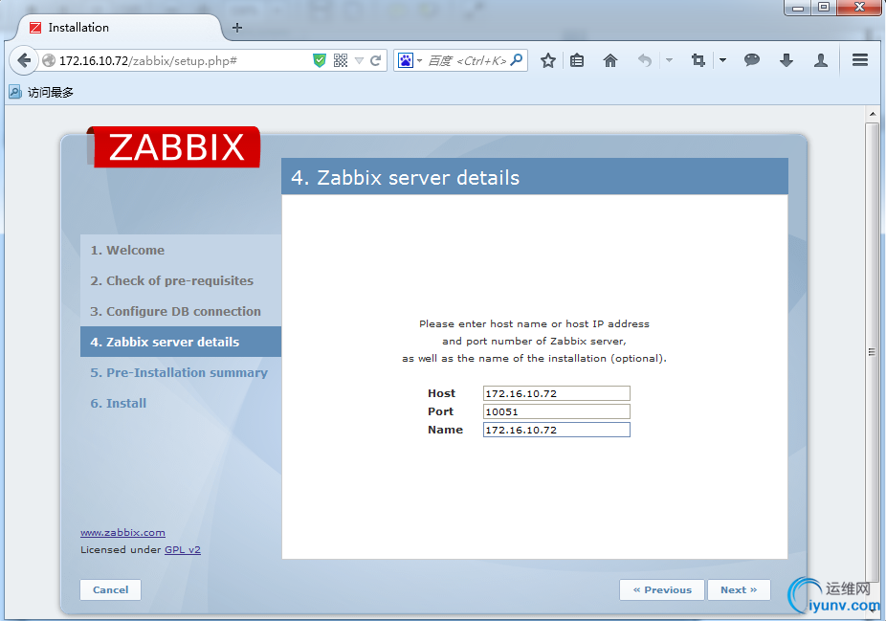The height and width of the screenshot is (621, 886).
Task: Click the Baidu paw search engine icon
Action: 406,60
